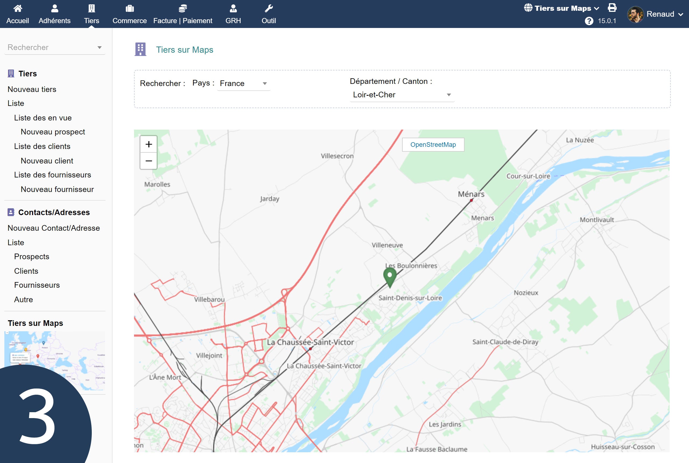Click the Outil wrench icon
This screenshot has width=689, height=463.
point(269,9)
